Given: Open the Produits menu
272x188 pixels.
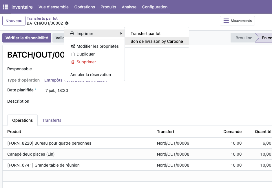Looking at the screenshot, I should (108, 7).
